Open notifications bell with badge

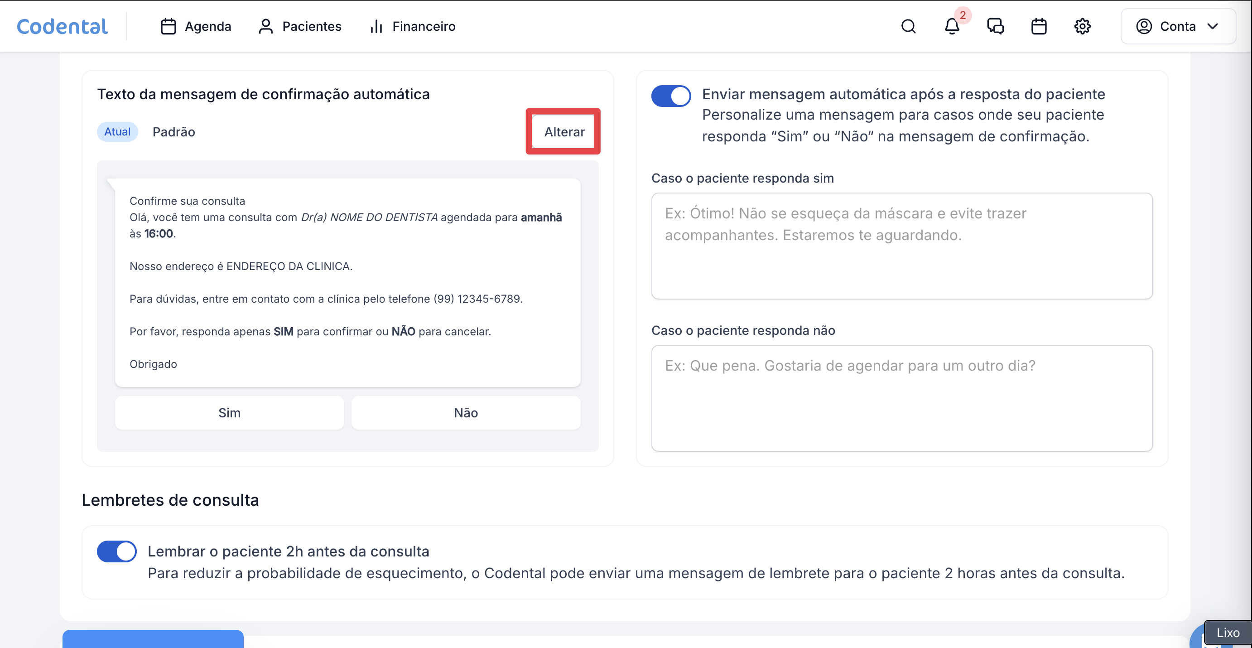(x=952, y=26)
